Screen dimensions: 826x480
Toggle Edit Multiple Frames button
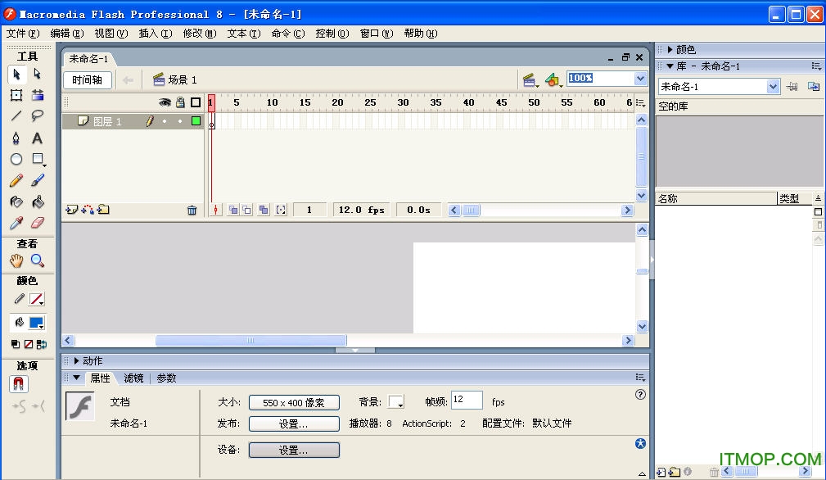pos(264,211)
